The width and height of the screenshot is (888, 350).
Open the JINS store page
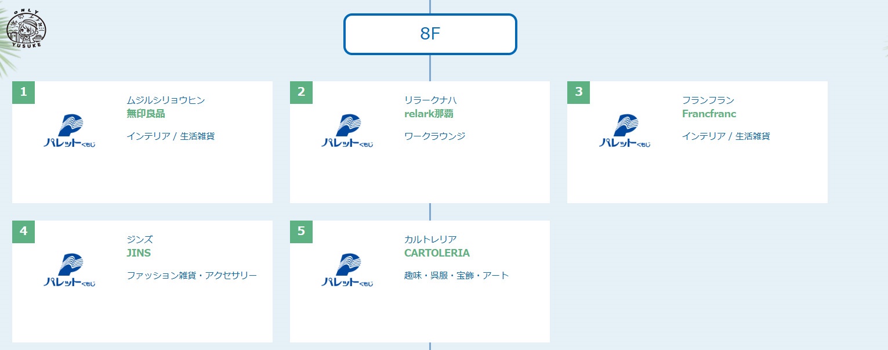pos(139,253)
